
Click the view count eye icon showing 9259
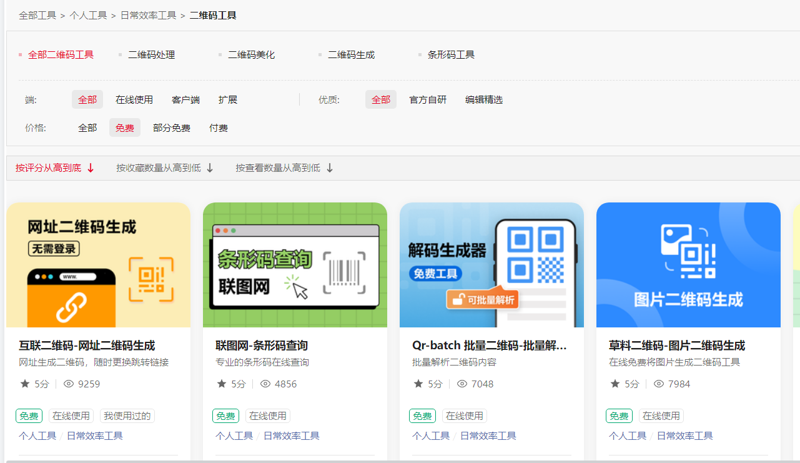[x=66, y=384]
